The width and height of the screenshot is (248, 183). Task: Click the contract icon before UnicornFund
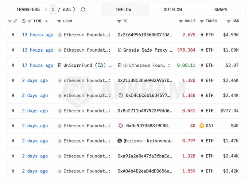pos(59,65)
